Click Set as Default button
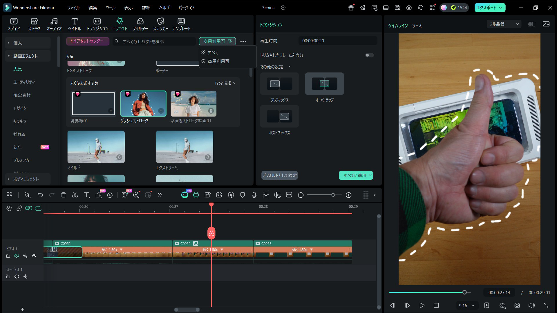557x313 pixels. pos(279,175)
